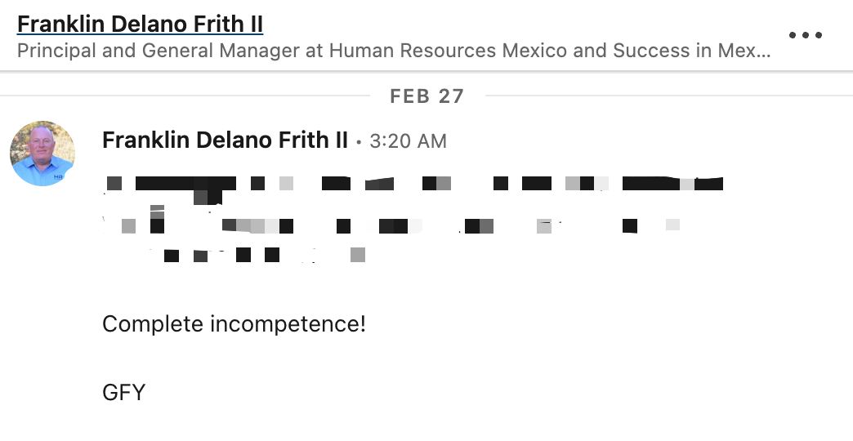Click the "GFY" message line

tap(123, 393)
